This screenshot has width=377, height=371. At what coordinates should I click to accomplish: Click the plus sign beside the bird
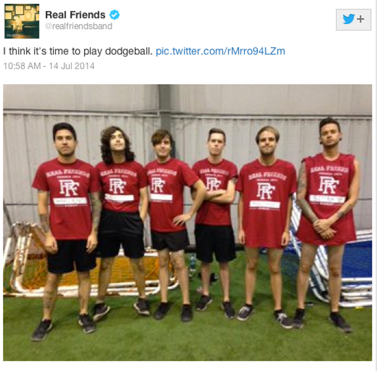point(360,19)
